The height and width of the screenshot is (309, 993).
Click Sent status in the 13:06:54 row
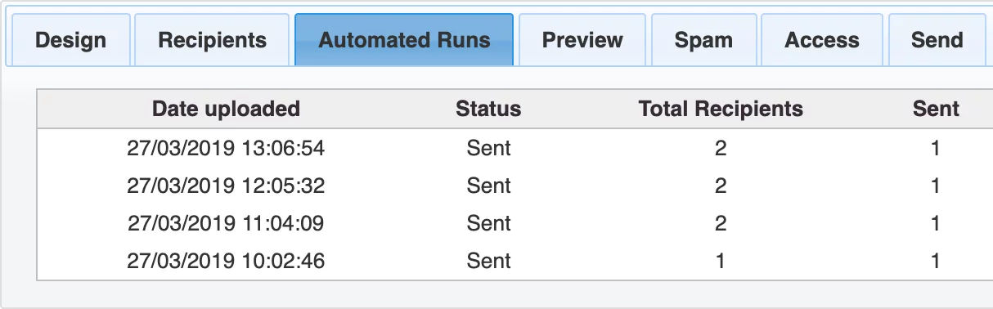(x=488, y=148)
